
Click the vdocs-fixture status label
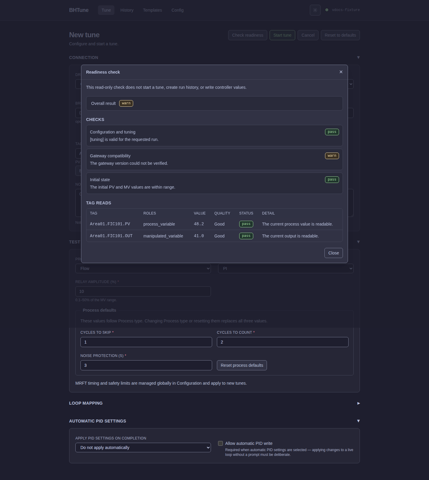pyautogui.click(x=346, y=10)
